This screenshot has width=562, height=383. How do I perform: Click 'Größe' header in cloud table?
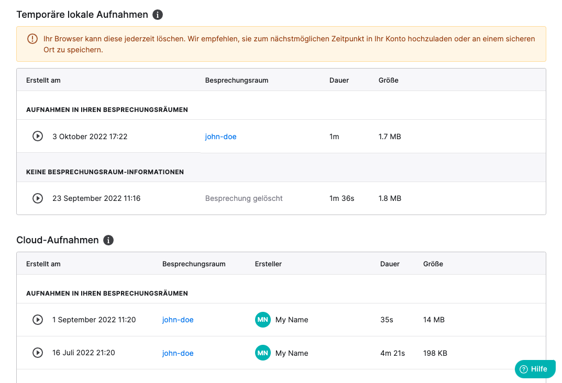pos(433,264)
